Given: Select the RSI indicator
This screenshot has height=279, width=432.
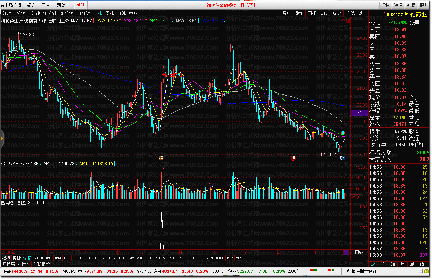Looking at the screenshot, I should 157,258.
